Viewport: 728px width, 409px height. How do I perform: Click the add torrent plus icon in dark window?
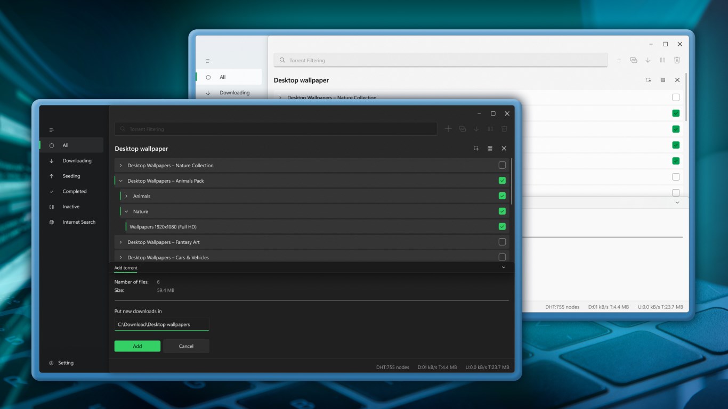[x=448, y=129]
